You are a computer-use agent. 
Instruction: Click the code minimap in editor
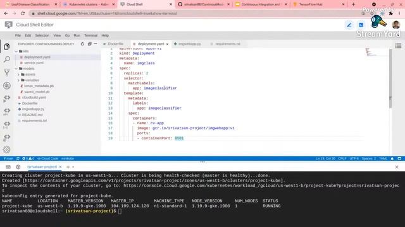click(x=377, y=52)
